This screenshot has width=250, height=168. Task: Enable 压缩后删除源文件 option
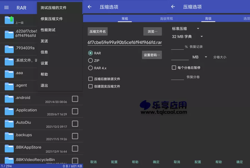point(90,79)
